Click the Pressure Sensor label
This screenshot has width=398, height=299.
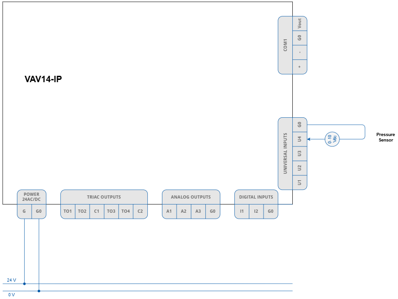[x=386, y=137]
